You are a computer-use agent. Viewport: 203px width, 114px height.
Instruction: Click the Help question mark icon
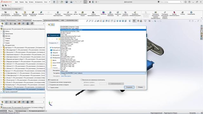(x=189, y=2)
